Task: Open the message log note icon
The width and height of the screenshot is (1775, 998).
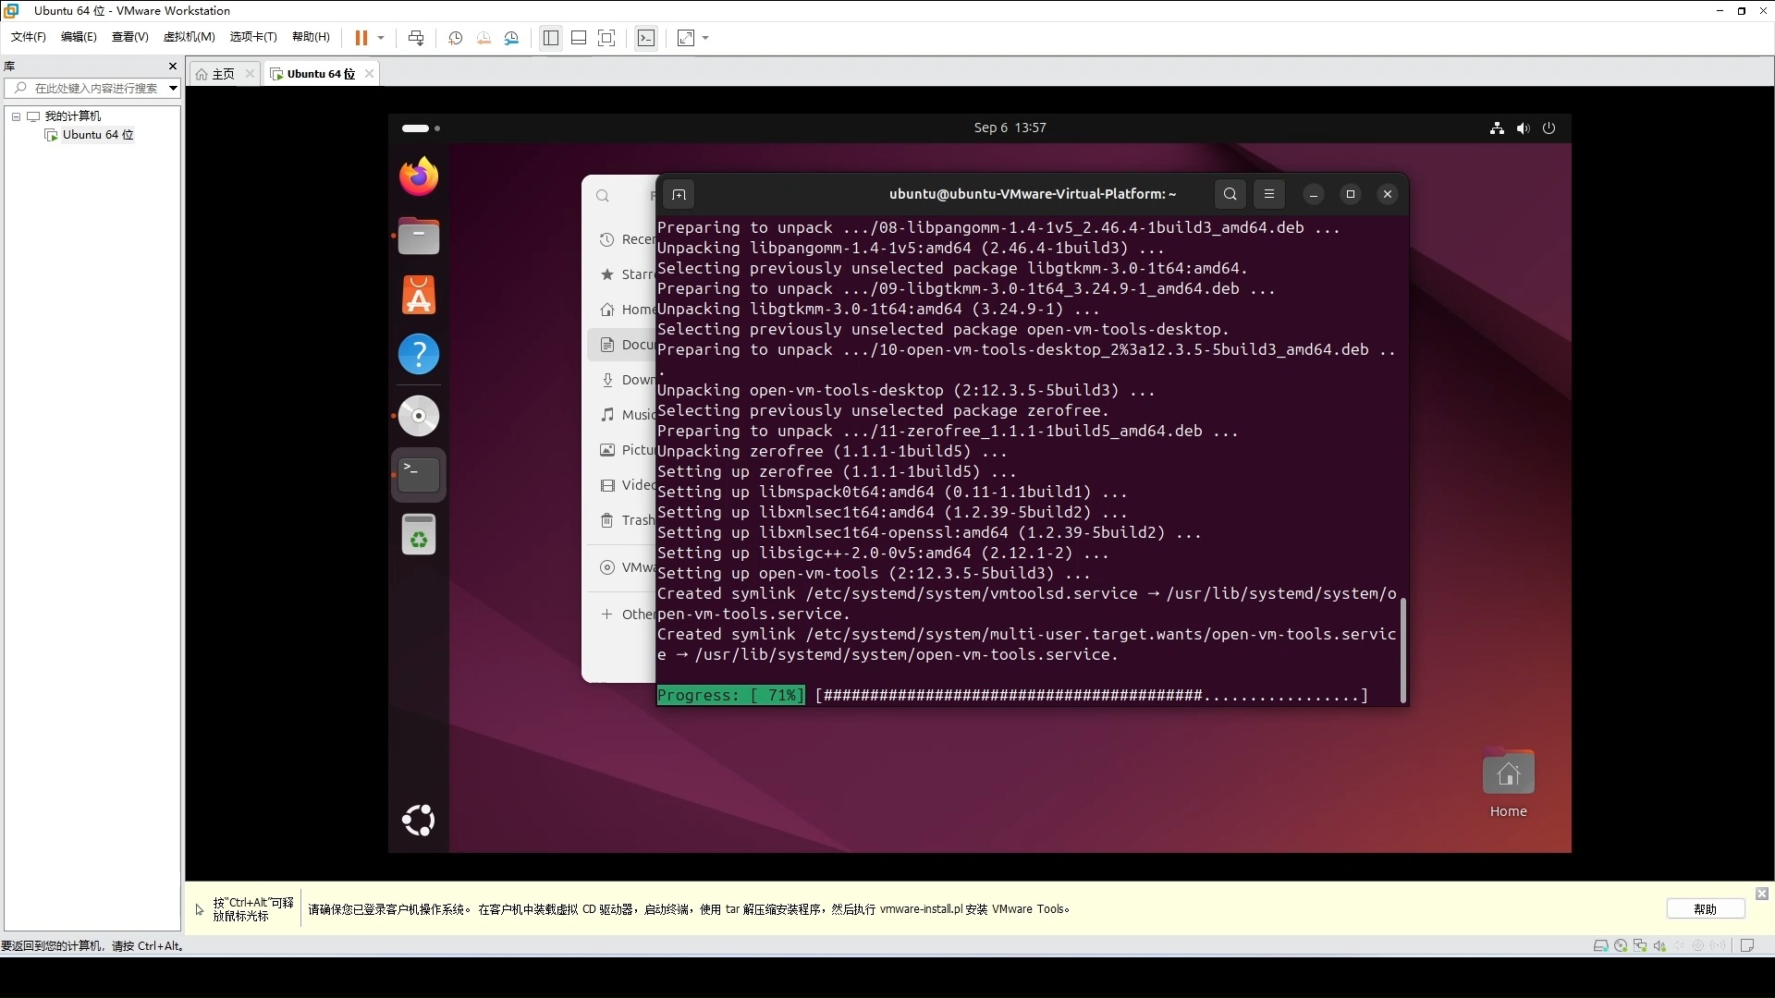Action: pos(1747,945)
